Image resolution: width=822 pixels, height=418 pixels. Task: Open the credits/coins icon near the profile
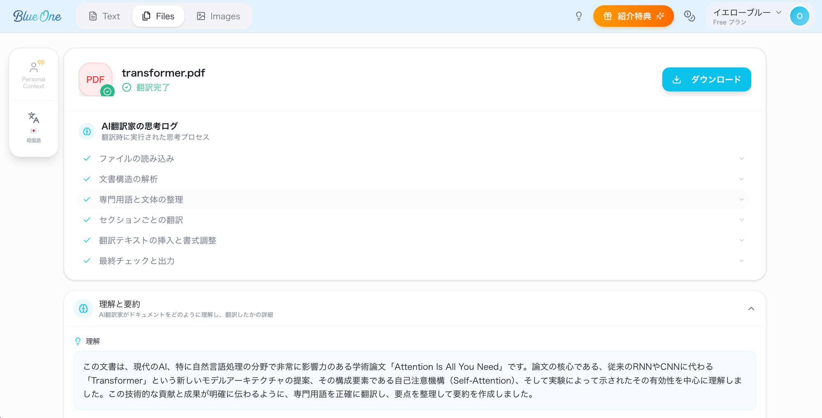pos(690,16)
